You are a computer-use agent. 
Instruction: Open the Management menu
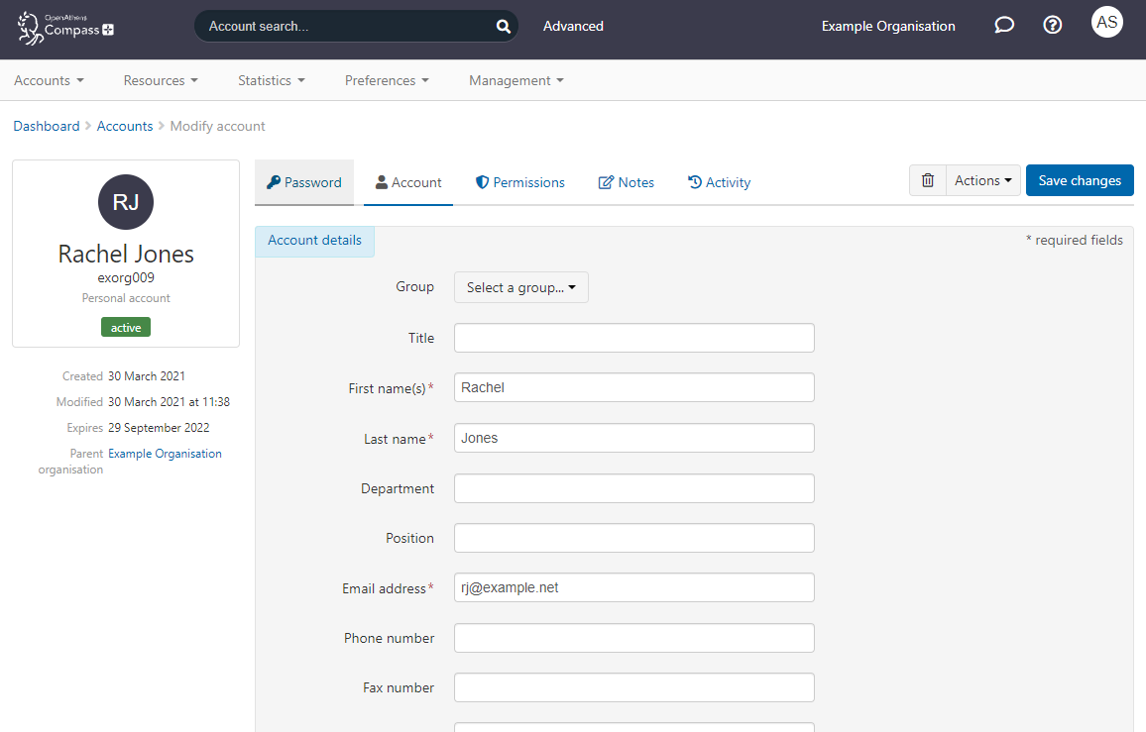(516, 80)
